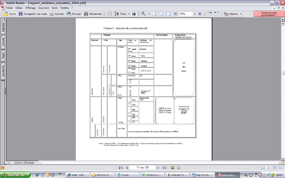Open the Ouvrir file button
Screen dimensions: 285x178
tap(10, 14)
